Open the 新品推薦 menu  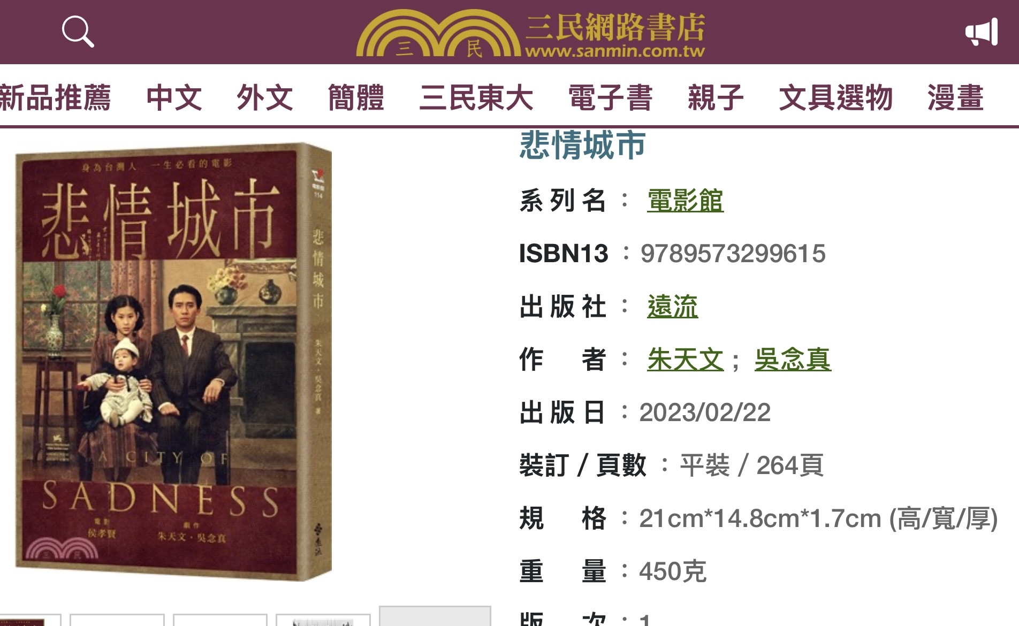point(55,97)
